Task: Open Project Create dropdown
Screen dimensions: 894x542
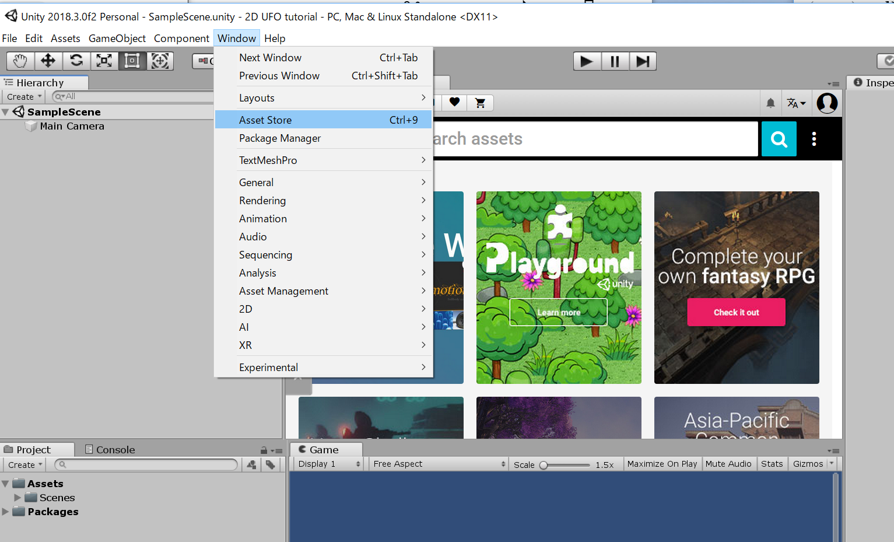Action: [24, 465]
